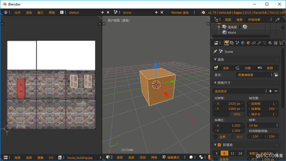This screenshot has height=161, width=286.
Task: Open the 所有场景 display mode dropdown
Action: [260, 19]
